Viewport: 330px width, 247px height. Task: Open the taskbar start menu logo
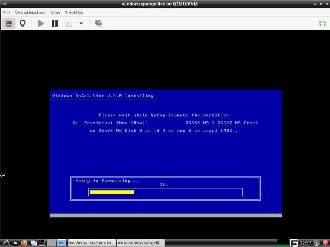(6, 243)
